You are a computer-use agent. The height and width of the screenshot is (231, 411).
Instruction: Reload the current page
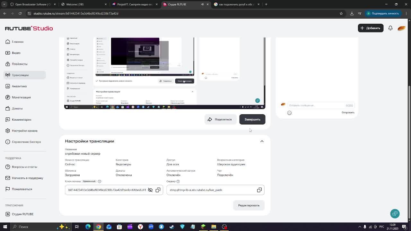(x=20, y=13)
